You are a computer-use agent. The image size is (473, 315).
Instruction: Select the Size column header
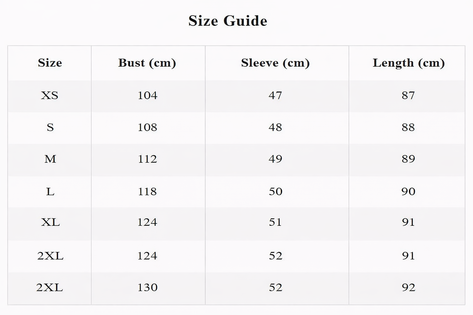coord(50,63)
